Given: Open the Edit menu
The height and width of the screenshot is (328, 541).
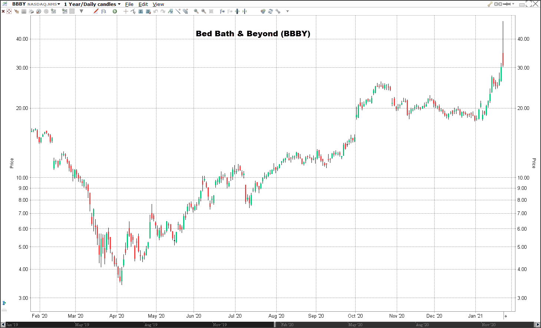Looking at the screenshot, I should 143,4.
